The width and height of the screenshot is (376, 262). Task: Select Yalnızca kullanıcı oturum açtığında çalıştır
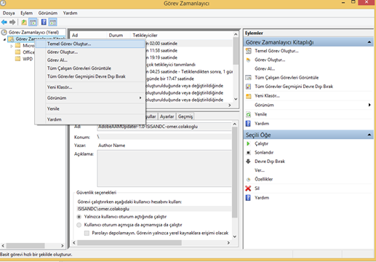coord(79,217)
